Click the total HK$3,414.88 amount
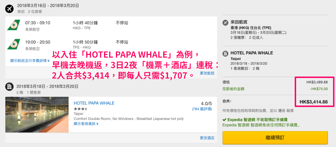 point(313,102)
